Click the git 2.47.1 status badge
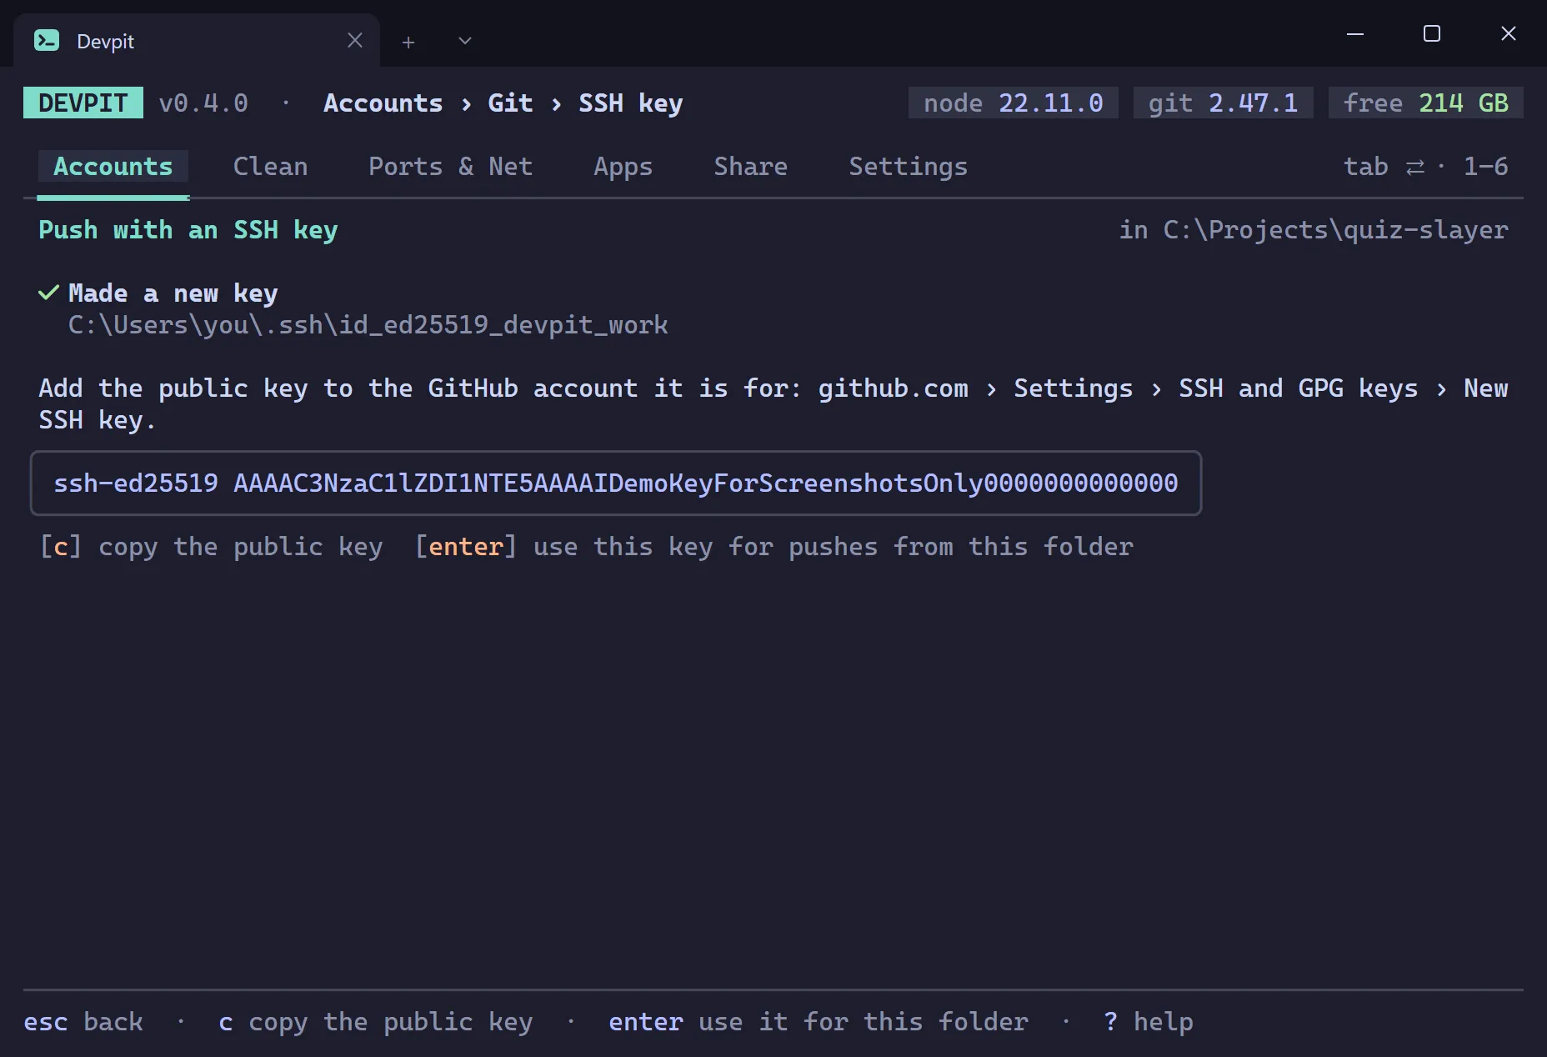The image size is (1547, 1057). 1224,103
